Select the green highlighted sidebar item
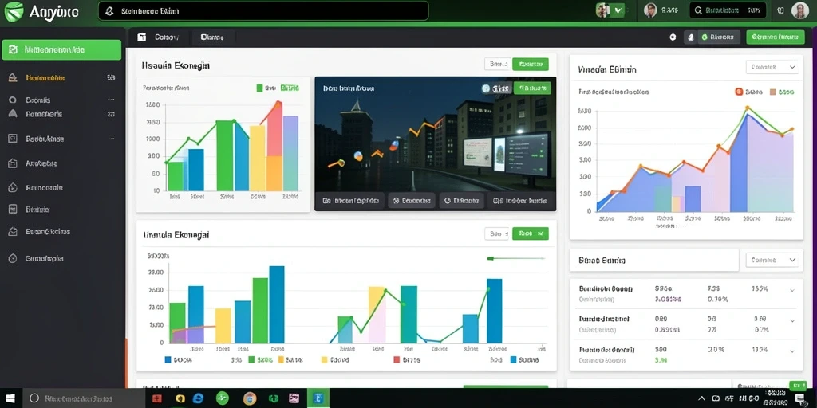This screenshot has width=817, height=408. pos(61,50)
